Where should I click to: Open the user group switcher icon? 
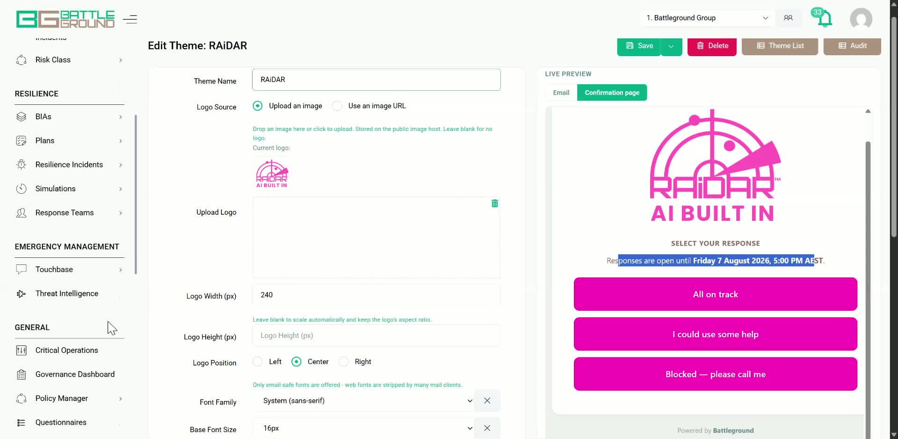click(788, 18)
